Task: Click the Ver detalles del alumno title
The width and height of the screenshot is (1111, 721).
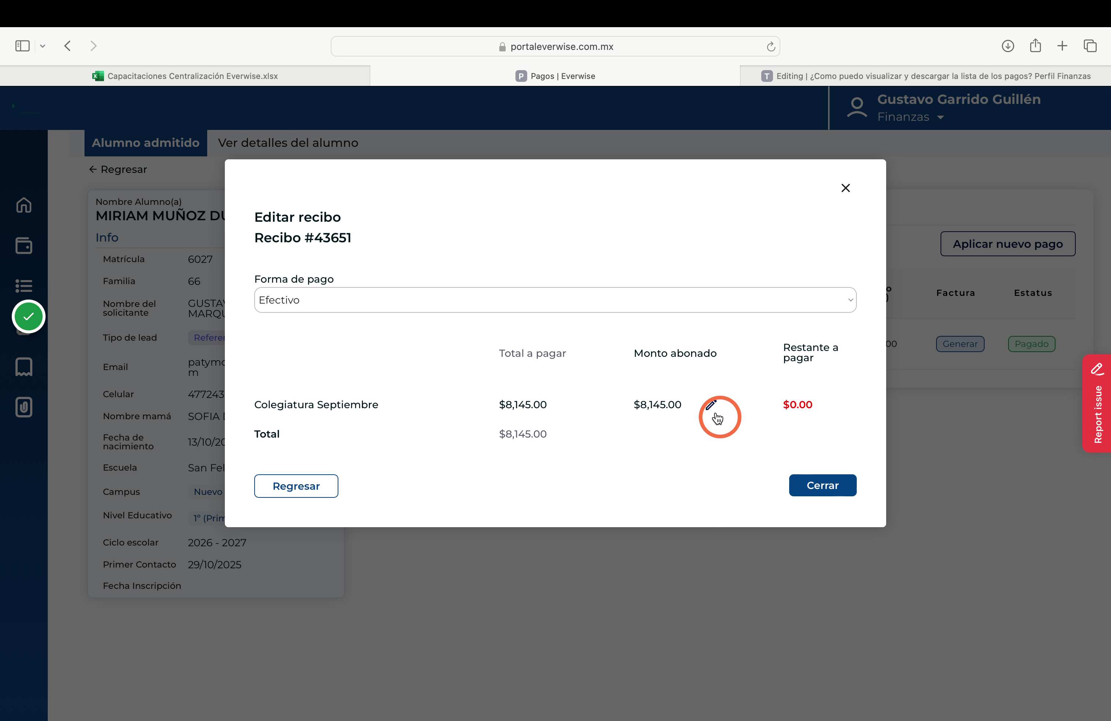Action: coord(288,143)
